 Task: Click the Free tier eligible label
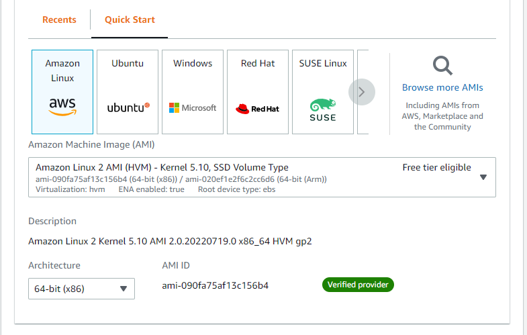436,167
